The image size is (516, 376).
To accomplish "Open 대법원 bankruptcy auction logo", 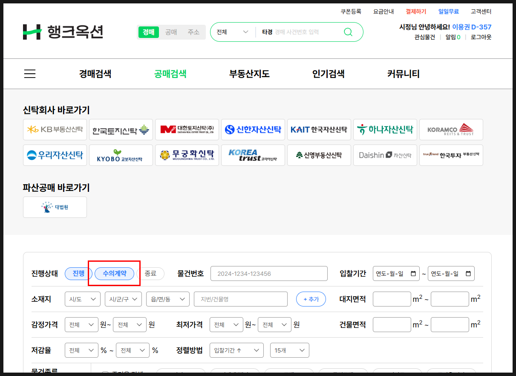I will 55,207.
